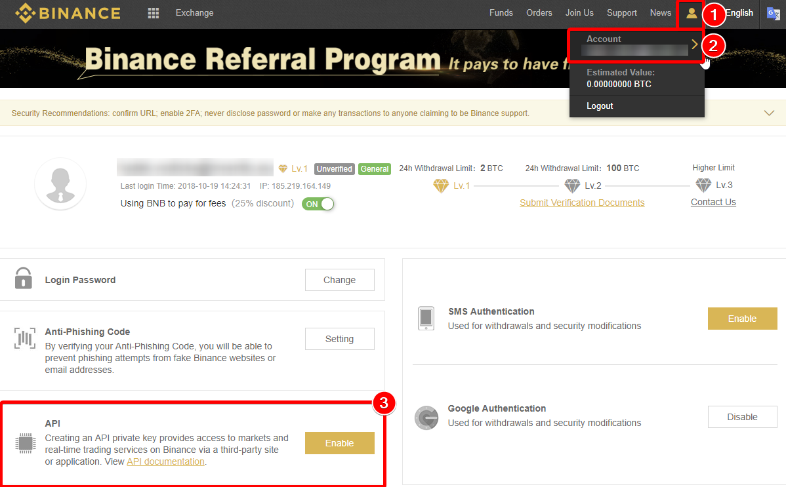Click the Login Password padlock icon

coord(24,278)
